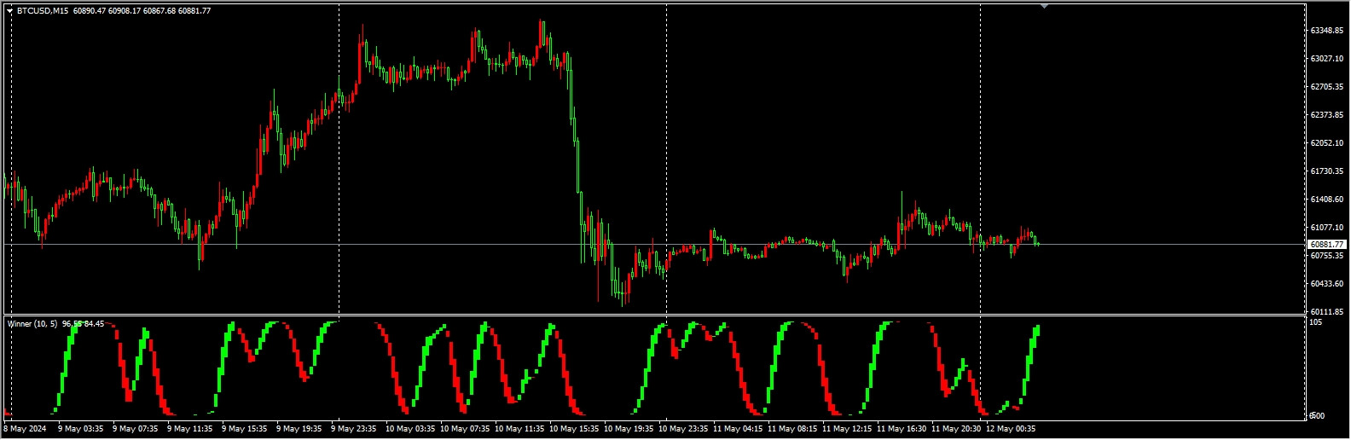The image size is (1351, 440).
Task: Click the 8 May 2024 date label
Action: pyautogui.click(x=25, y=429)
